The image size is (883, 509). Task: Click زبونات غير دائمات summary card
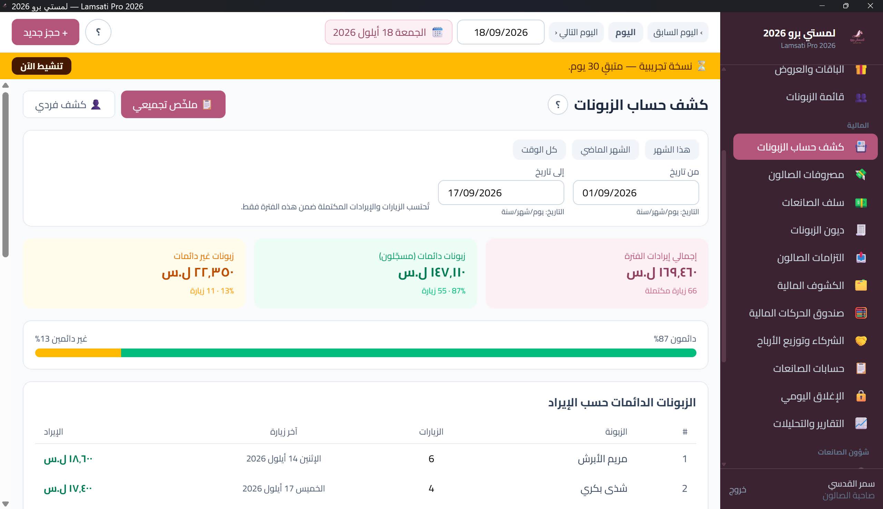tap(134, 274)
